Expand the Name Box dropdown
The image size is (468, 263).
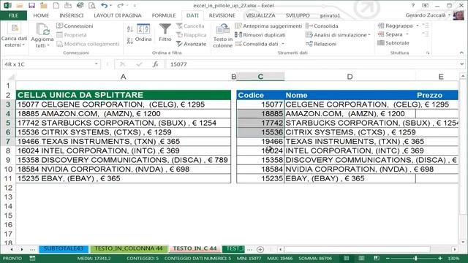pos(96,64)
